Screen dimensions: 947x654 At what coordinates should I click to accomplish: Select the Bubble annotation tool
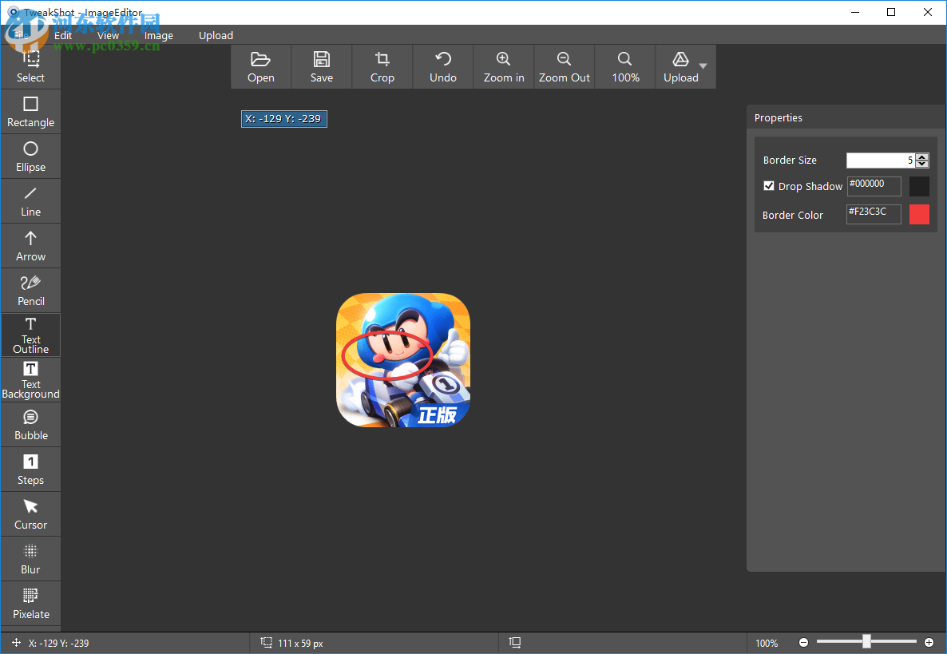point(30,424)
